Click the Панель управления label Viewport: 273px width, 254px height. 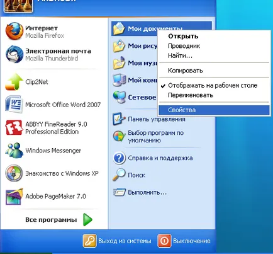[157, 119]
